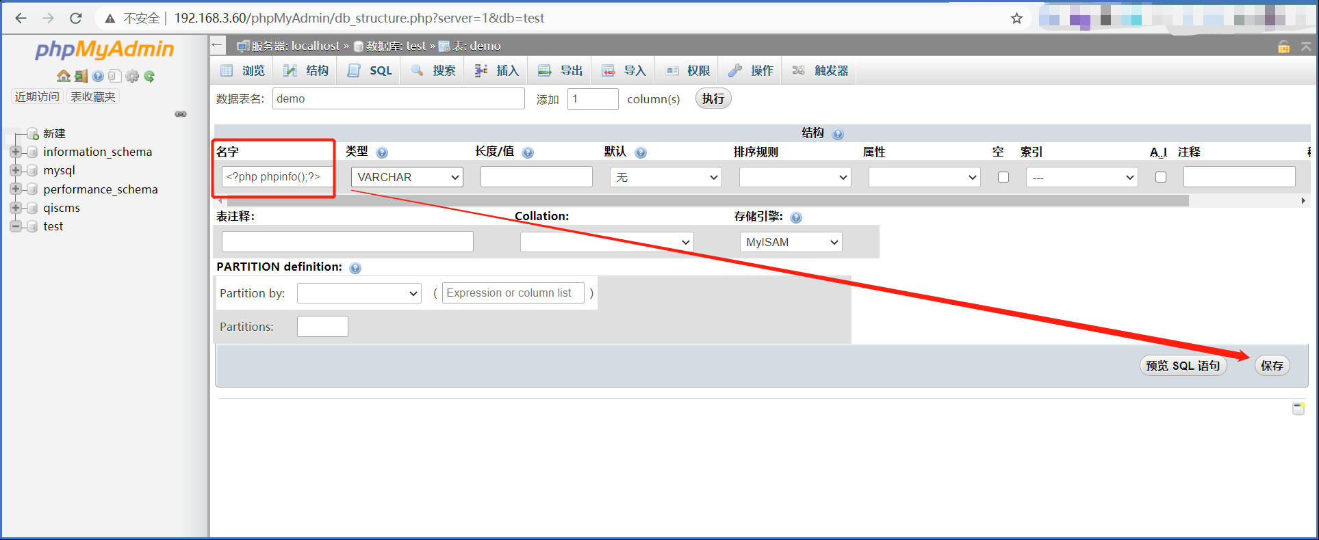
Task: Expand the mysql database tree
Action: tap(16, 170)
